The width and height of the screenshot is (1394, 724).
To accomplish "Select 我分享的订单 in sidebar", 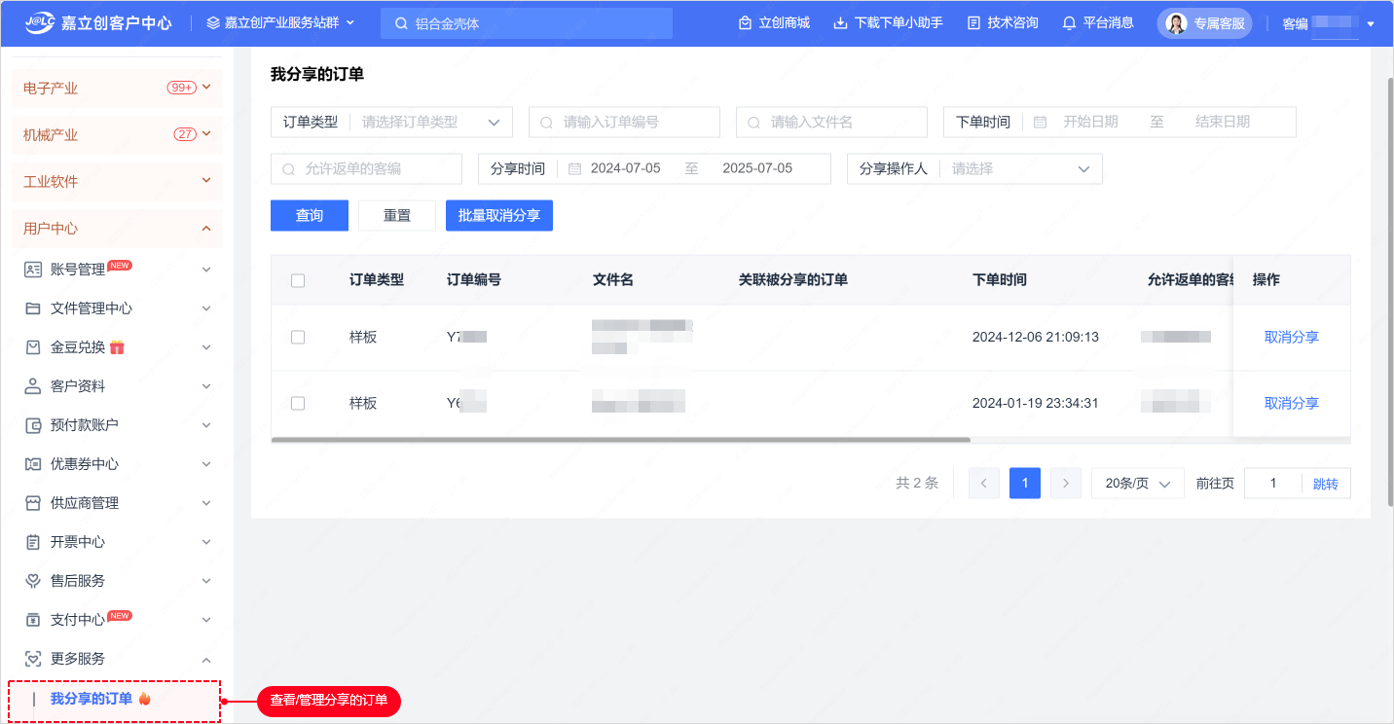I will click(x=92, y=699).
